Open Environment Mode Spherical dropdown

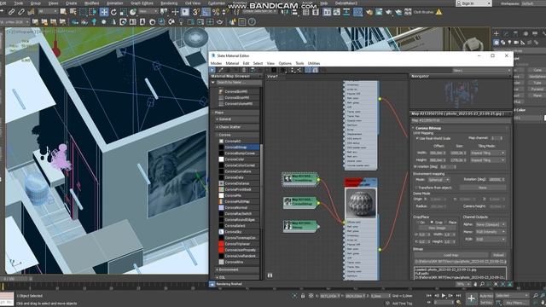(x=438, y=180)
